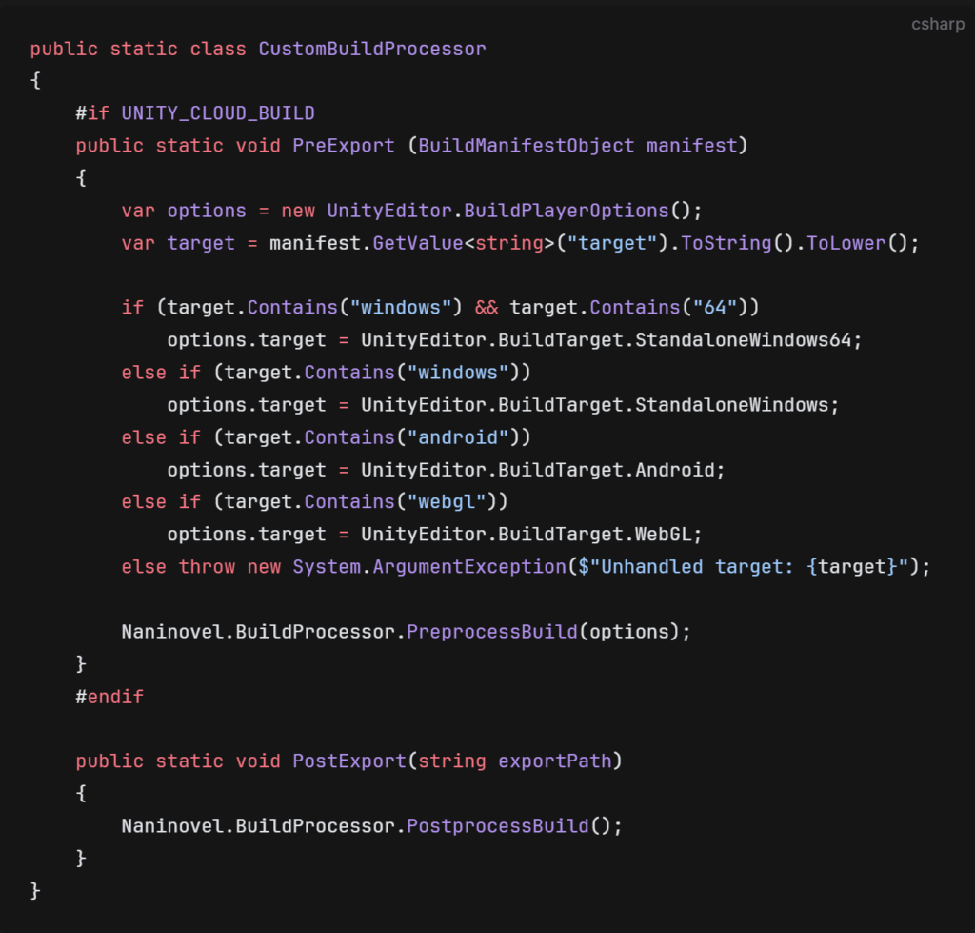975x933 pixels.
Task: Select the PreExport method name
Action: click(x=343, y=145)
